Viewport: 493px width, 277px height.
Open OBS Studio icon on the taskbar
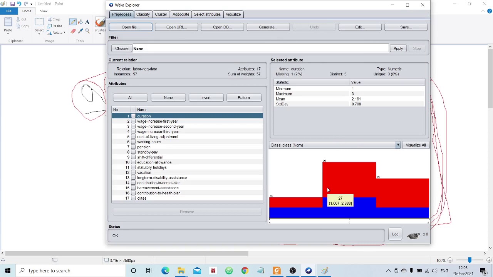coord(293,270)
